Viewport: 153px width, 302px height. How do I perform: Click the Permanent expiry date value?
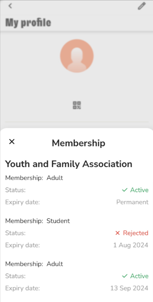point(132,202)
